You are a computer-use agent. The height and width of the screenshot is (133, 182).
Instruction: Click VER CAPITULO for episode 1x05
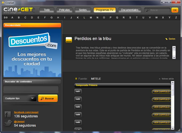[x=161, y=123]
